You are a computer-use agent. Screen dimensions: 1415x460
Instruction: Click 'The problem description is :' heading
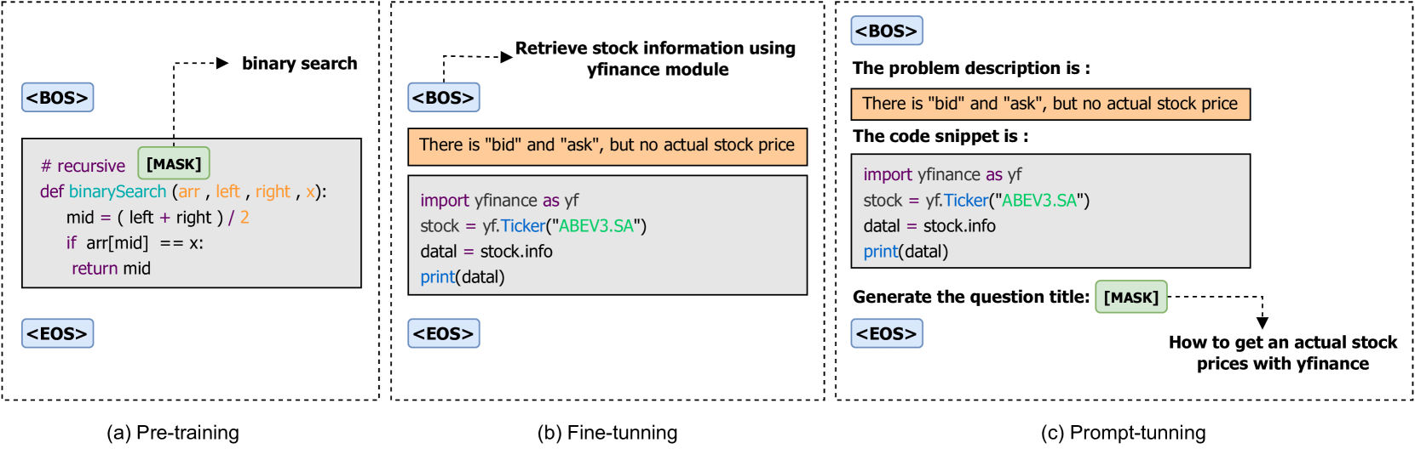pyautogui.click(x=970, y=68)
